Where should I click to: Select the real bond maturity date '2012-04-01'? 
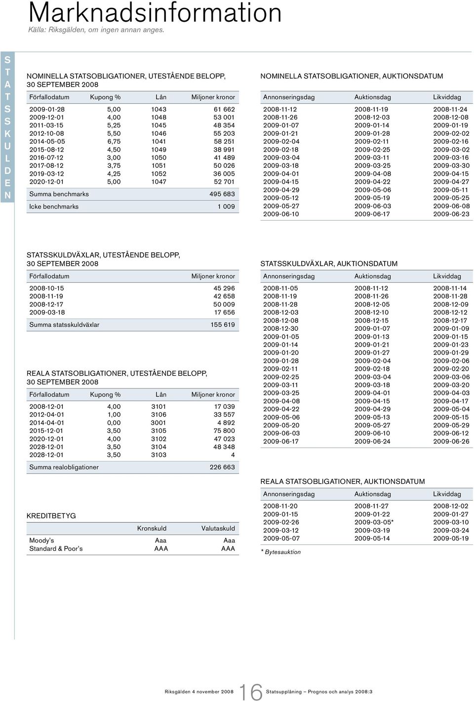pos(46,415)
